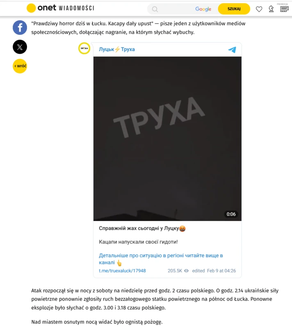Click the yellow 'wróć' back button
This screenshot has height=328, width=292.
20,66
